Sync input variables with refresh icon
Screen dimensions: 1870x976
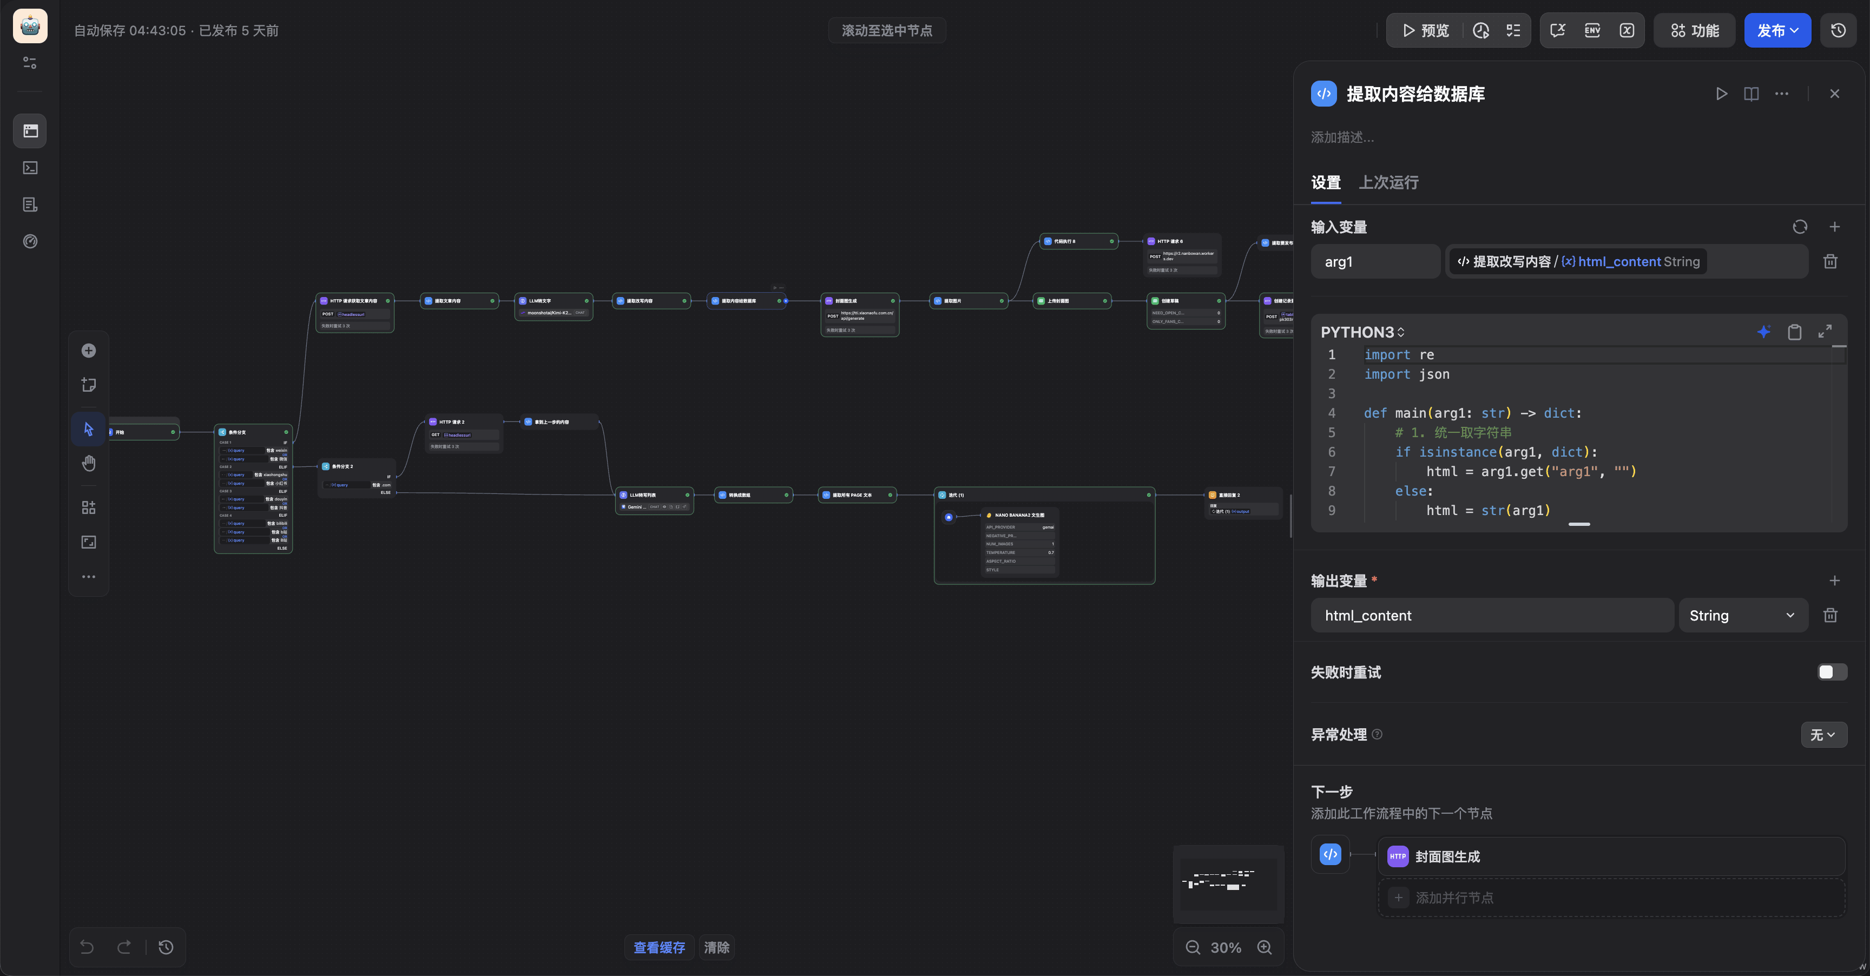pos(1800,227)
